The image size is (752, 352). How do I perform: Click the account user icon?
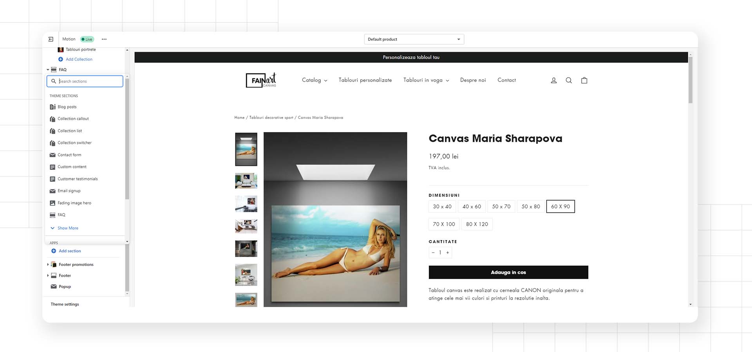(554, 80)
